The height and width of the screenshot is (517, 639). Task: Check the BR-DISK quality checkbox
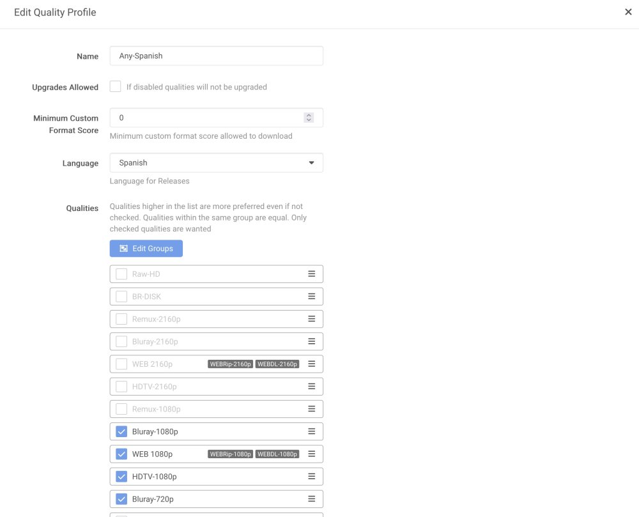click(121, 296)
